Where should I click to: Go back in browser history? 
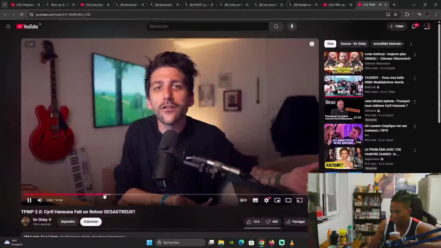5,14
